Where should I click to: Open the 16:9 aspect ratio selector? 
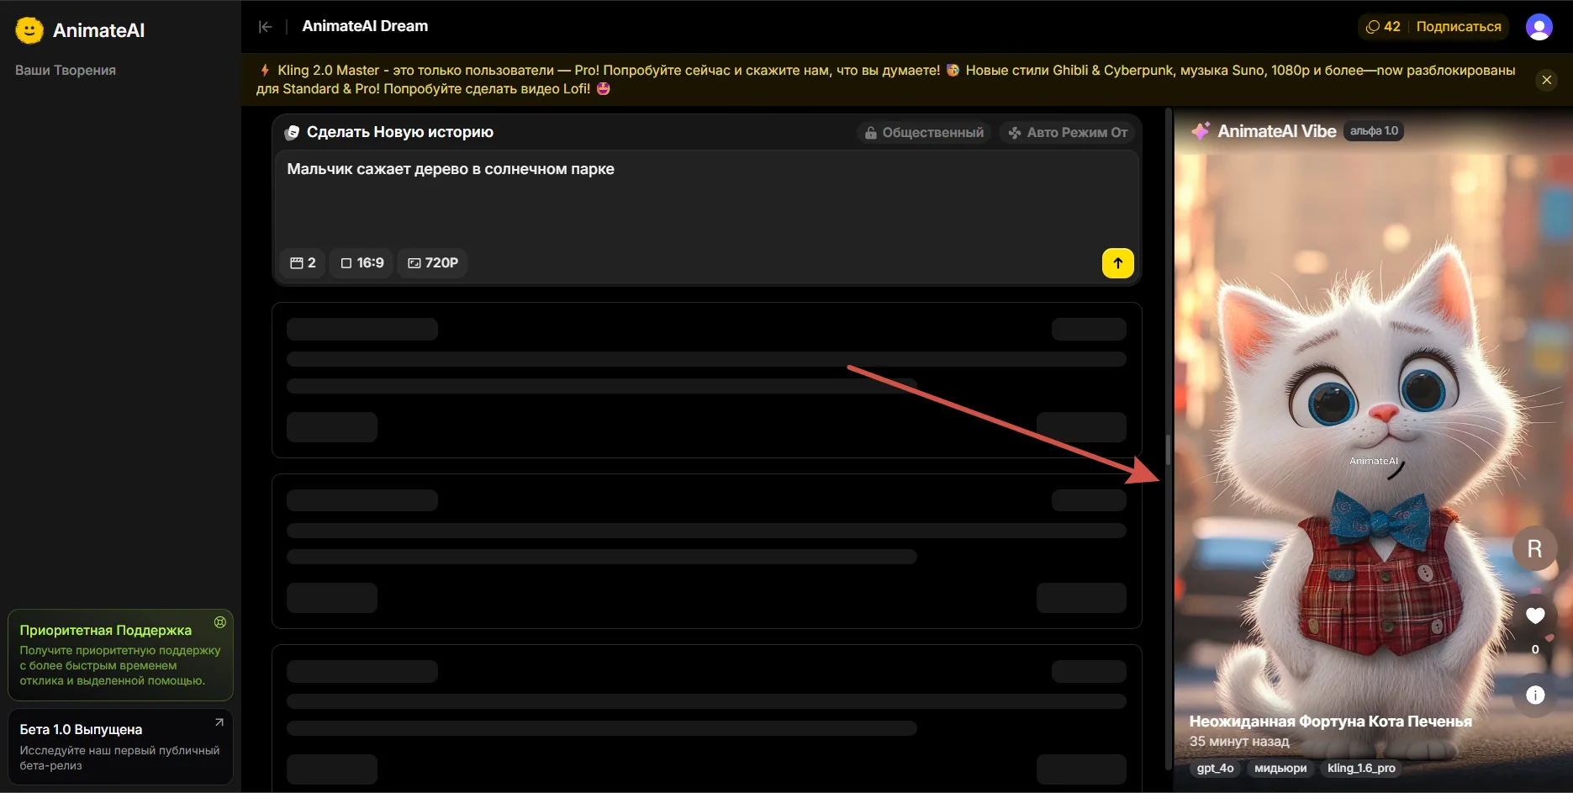362,263
